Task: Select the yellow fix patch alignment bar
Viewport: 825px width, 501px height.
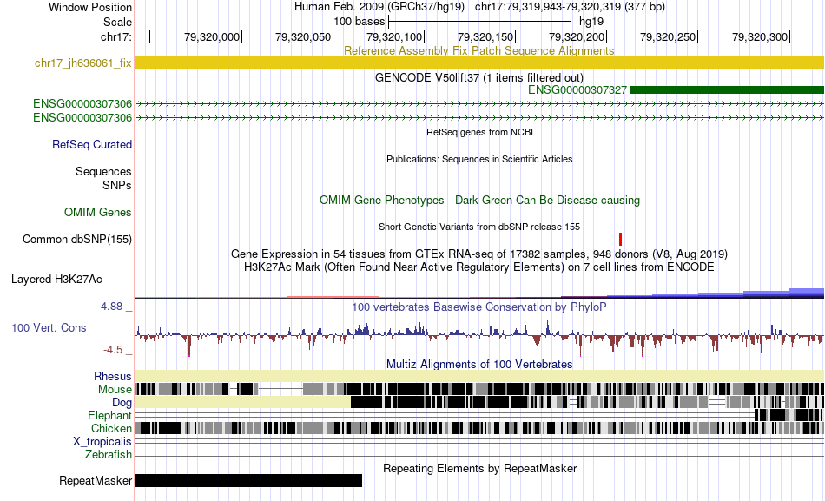Action: 479,63
